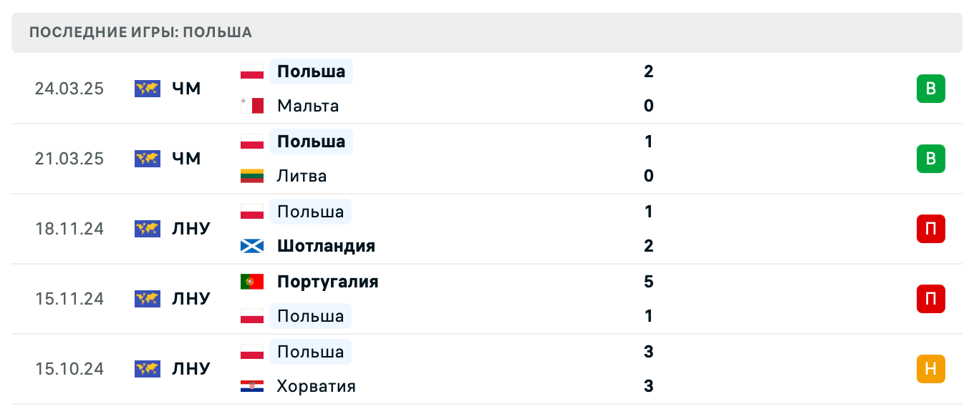
Task: Click the ПОСЛЕДНИЕ ИГРЫ: ПОЛЬША header
Action: [139, 32]
